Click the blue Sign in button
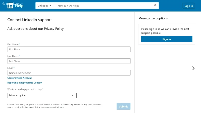 pos(167,39)
